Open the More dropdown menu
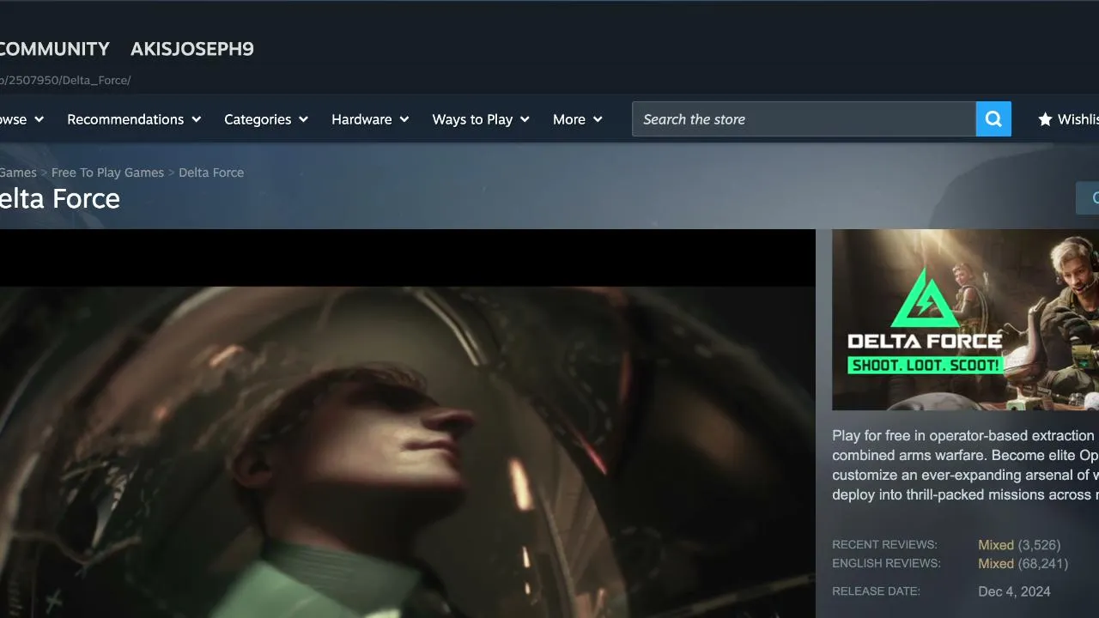The image size is (1099, 618). point(578,119)
